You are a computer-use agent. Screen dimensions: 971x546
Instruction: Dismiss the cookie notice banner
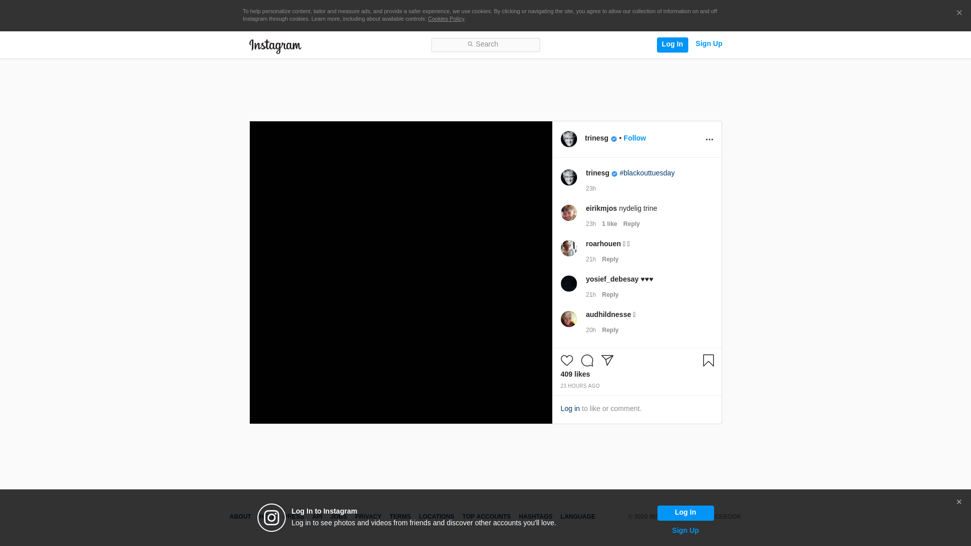click(x=959, y=13)
